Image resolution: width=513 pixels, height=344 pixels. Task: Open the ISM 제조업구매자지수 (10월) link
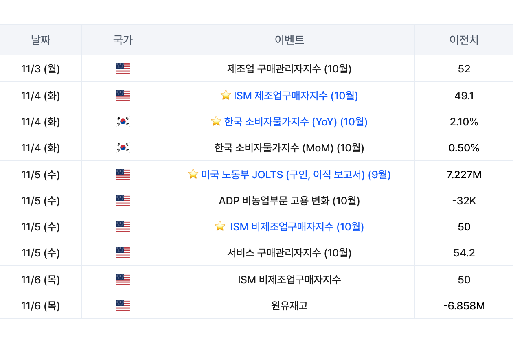pos(296,96)
